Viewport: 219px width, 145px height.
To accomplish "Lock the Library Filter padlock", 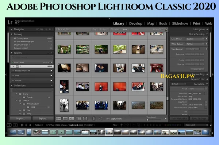I will (166, 29).
